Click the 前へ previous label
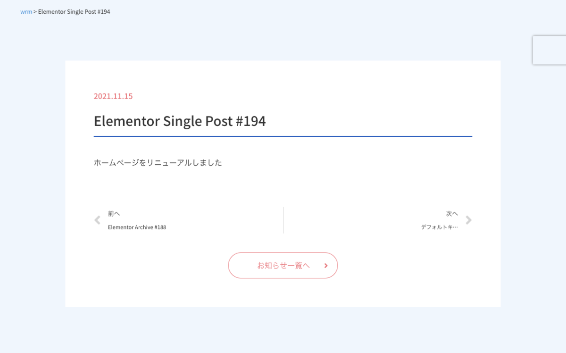566x353 pixels. click(x=114, y=213)
